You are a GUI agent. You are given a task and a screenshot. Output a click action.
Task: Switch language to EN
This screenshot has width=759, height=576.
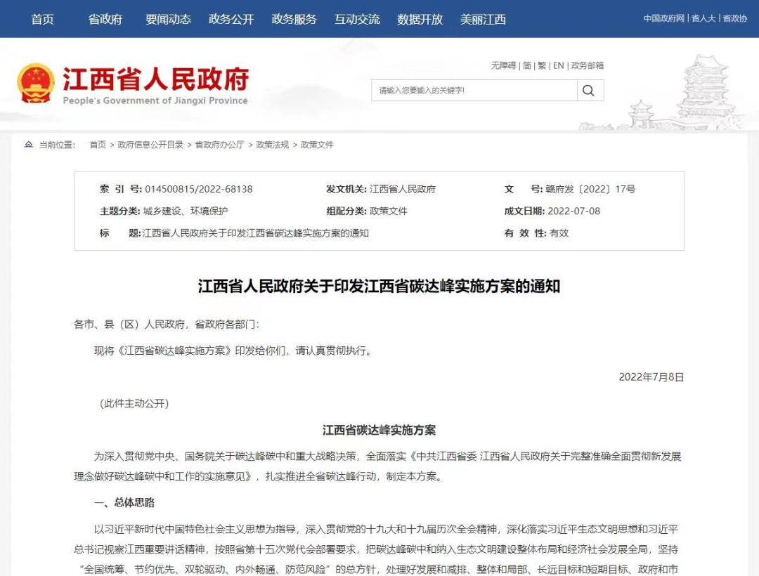559,65
